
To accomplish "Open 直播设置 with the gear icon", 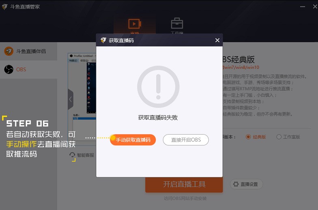I will tap(247, 184).
